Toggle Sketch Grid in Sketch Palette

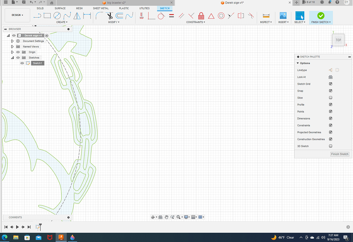pos(330,84)
